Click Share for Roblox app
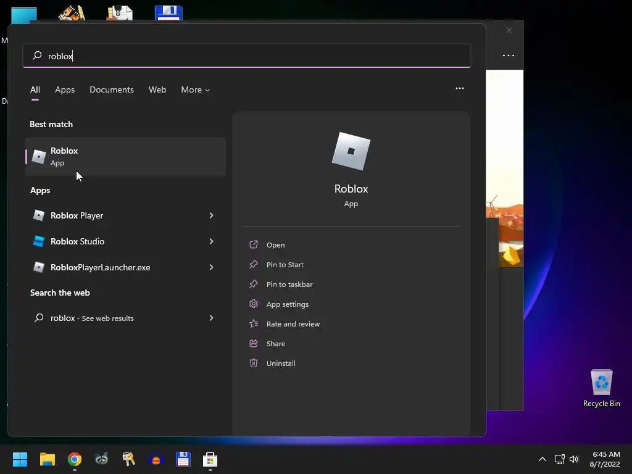632x474 pixels. [x=276, y=344]
